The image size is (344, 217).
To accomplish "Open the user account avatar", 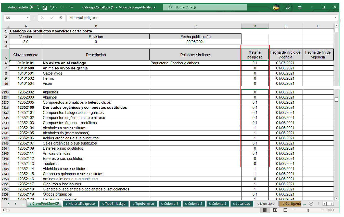I will 276,7.
